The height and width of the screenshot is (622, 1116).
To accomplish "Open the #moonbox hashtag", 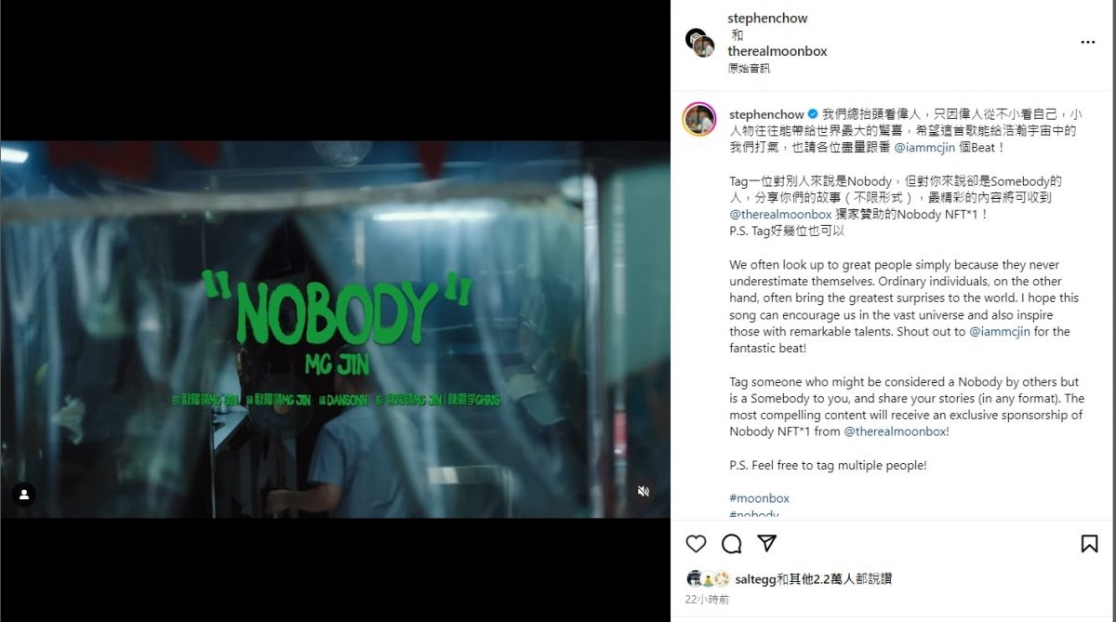I will pyautogui.click(x=759, y=498).
